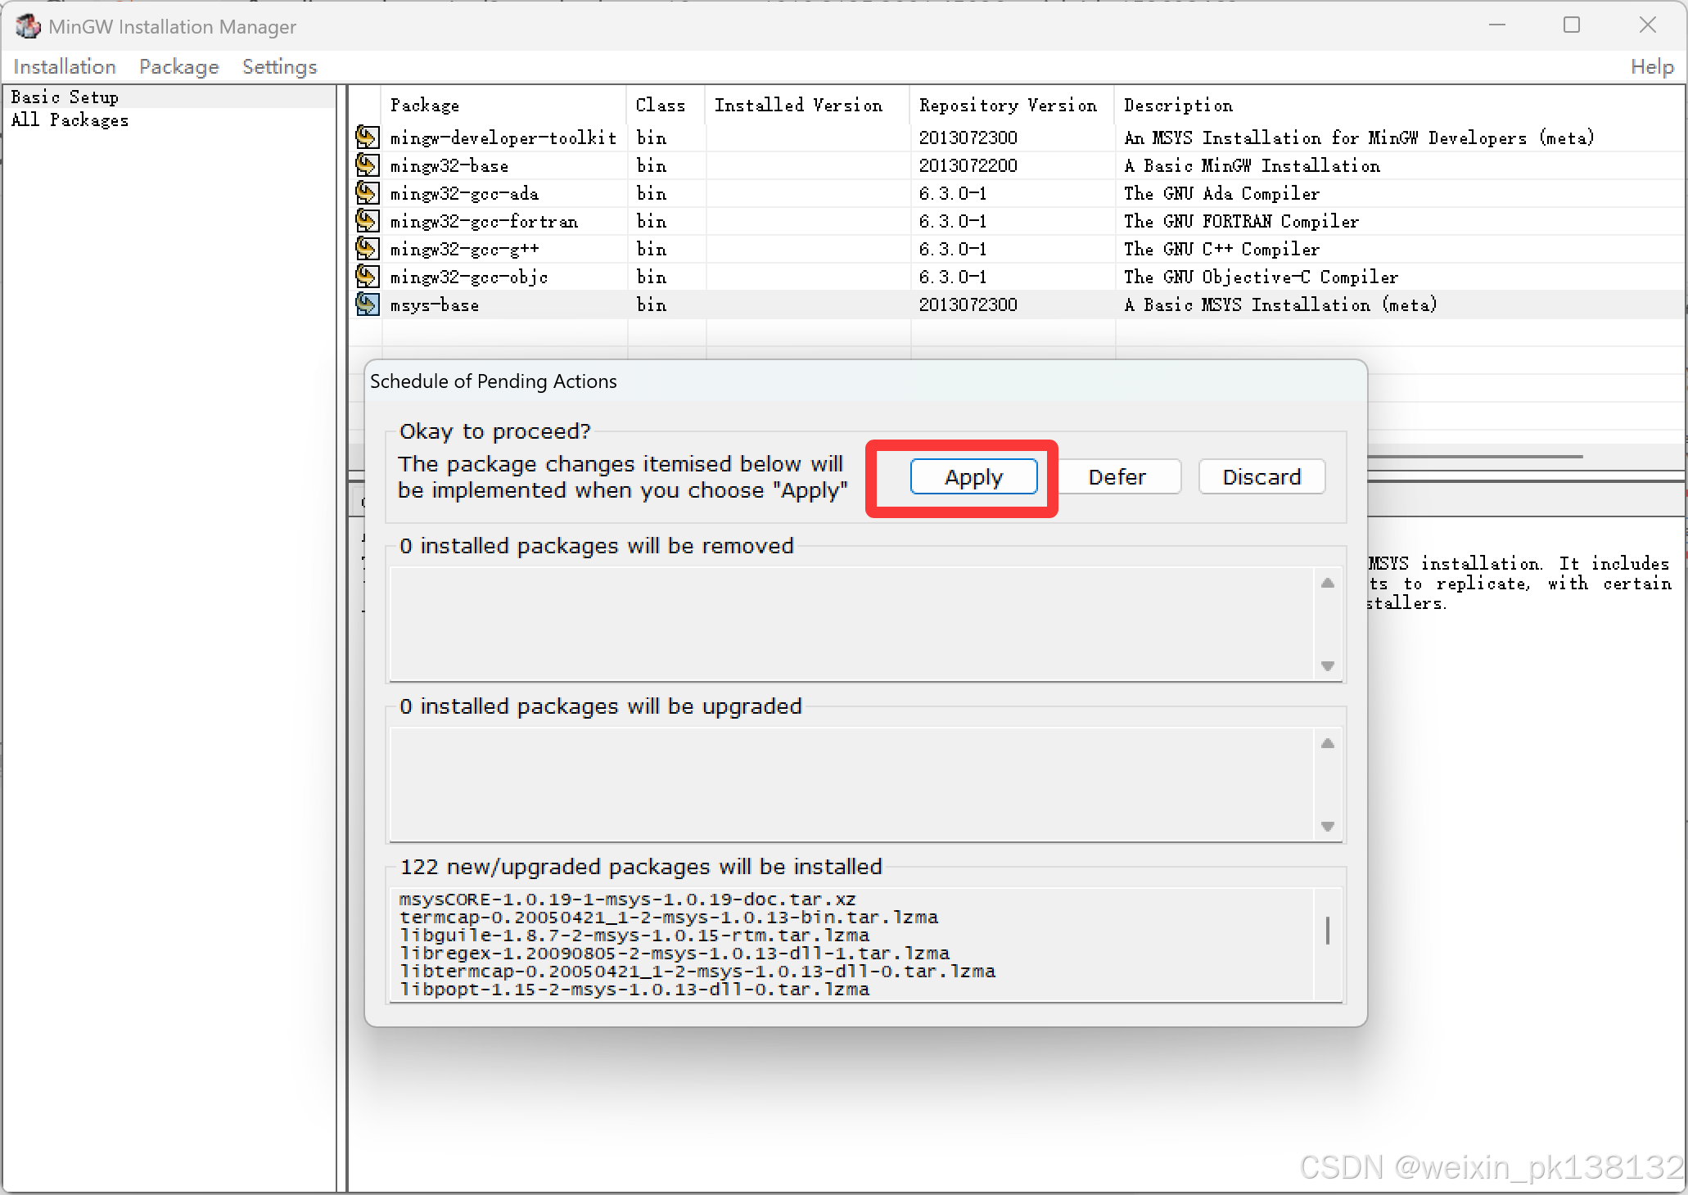Screen dimensions: 1688x1195
Task: Select Basic Setup in the left tree
Action: 65,97
